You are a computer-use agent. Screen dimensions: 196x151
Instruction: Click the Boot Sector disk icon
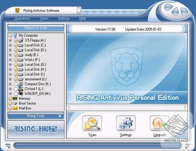(15, 103)
